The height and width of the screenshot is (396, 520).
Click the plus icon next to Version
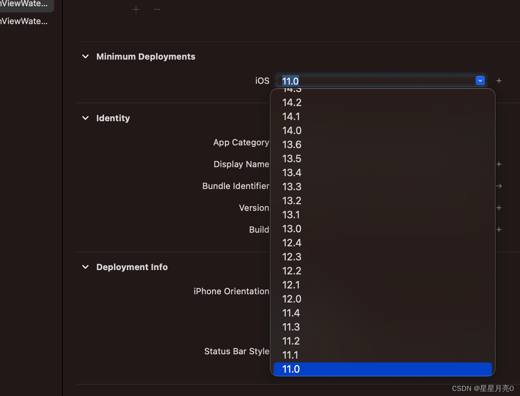click(x=499, y=208)
